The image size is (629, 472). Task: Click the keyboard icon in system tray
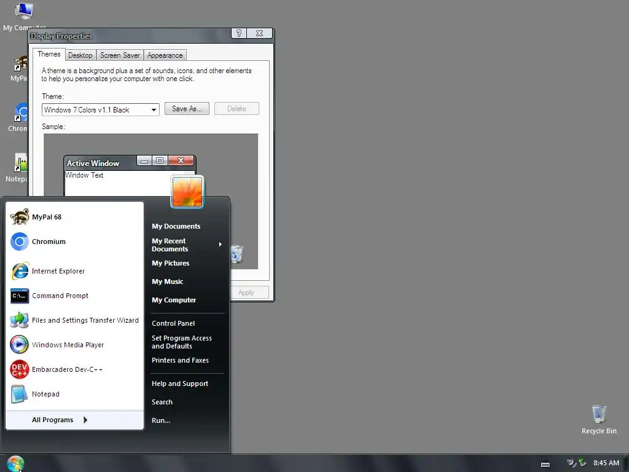(x=545, y=464)
